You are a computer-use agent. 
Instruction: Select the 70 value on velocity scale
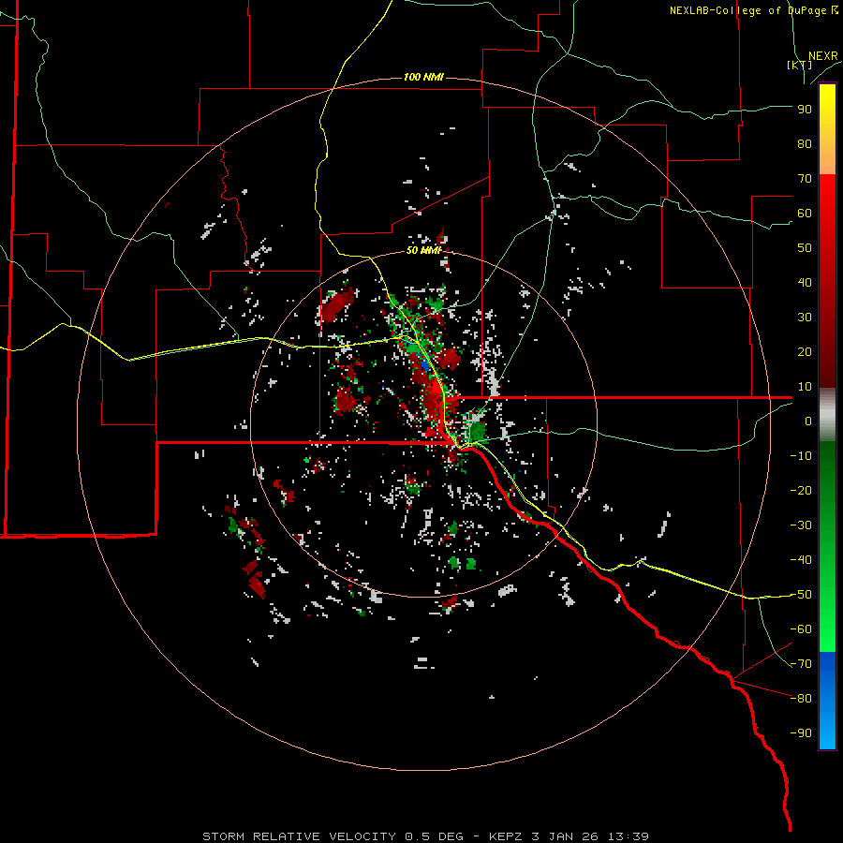tap(805, 179)
